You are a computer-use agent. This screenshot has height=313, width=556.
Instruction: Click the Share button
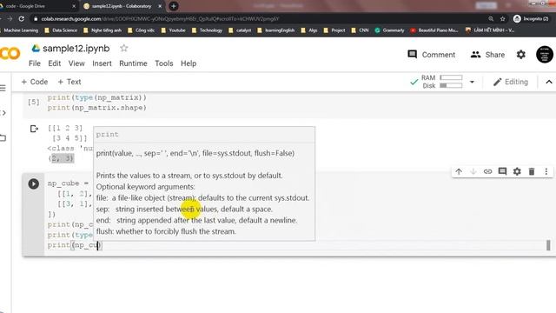487,55
